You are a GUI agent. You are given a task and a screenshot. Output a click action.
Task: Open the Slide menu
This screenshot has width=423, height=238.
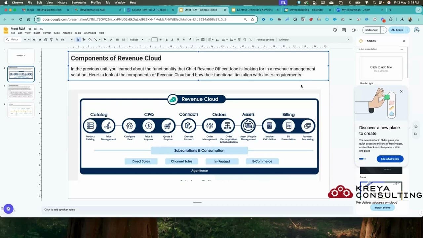(57, 33)
